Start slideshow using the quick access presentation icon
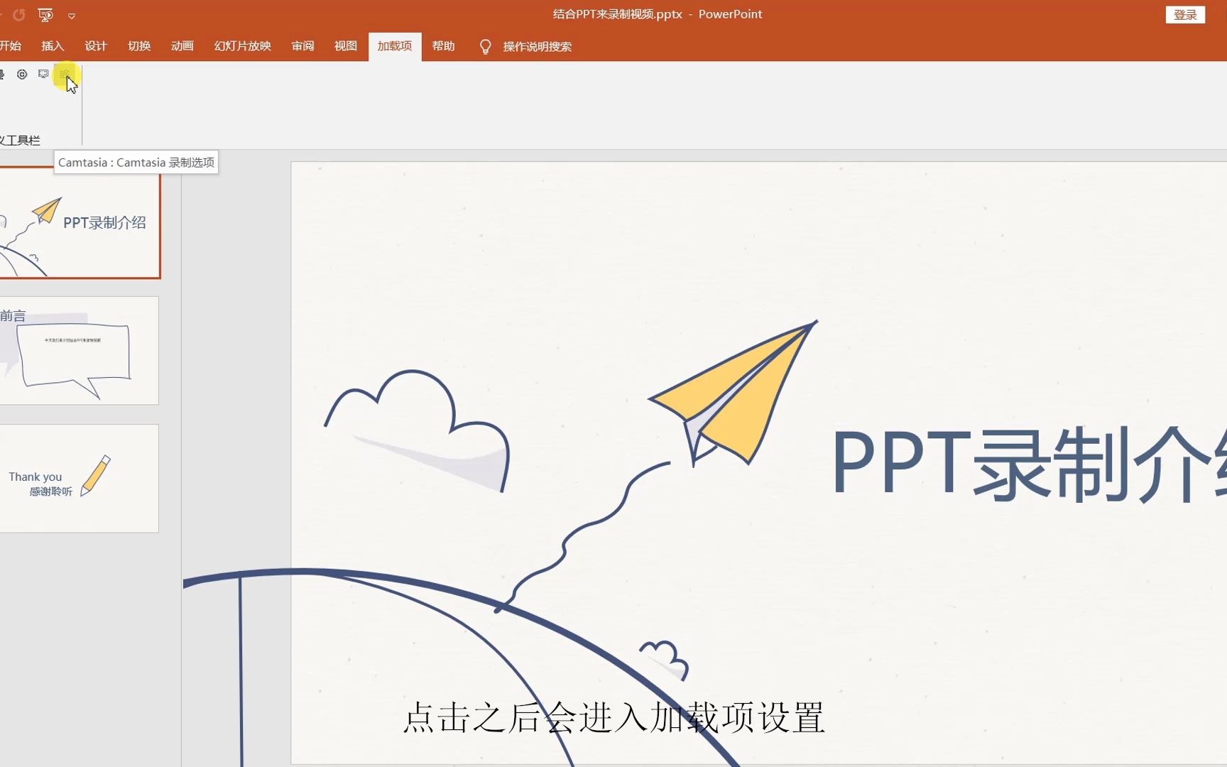 45,14
